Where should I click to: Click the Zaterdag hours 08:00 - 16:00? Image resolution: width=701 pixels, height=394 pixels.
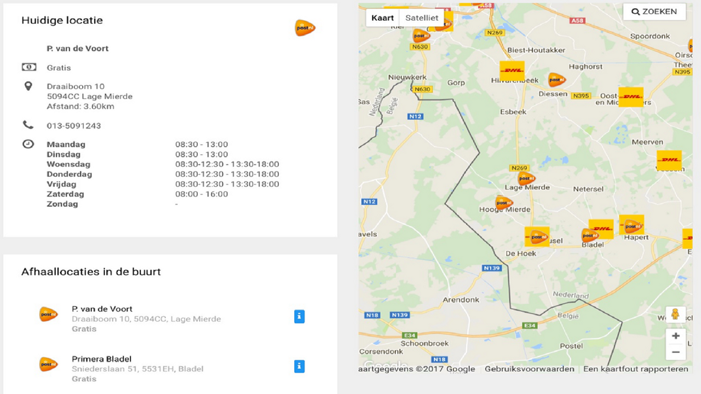[x=202, y=194]
